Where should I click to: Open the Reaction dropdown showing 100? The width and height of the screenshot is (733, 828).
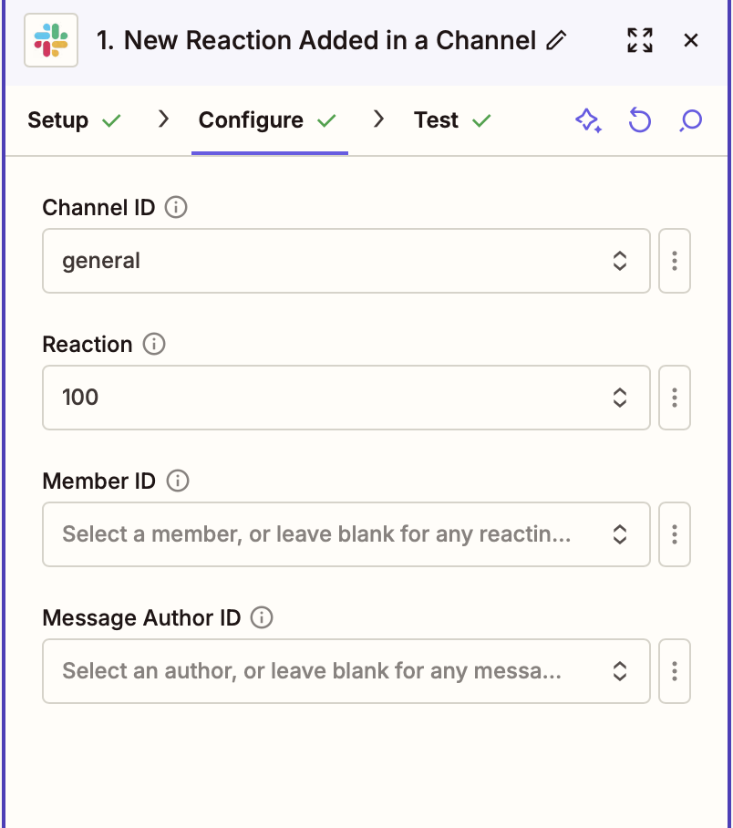click(x=346, y=398)
